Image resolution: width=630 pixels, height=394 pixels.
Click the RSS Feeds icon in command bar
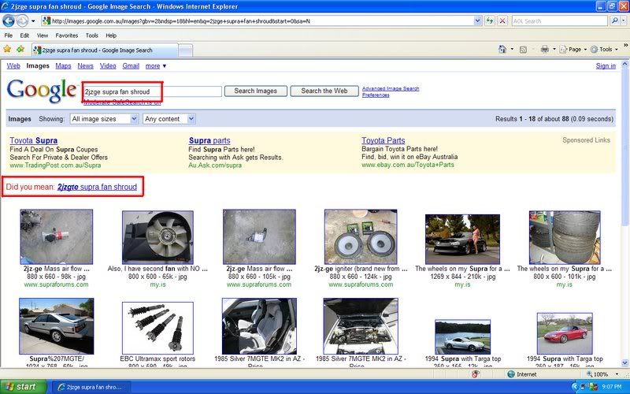pos(523,50)
